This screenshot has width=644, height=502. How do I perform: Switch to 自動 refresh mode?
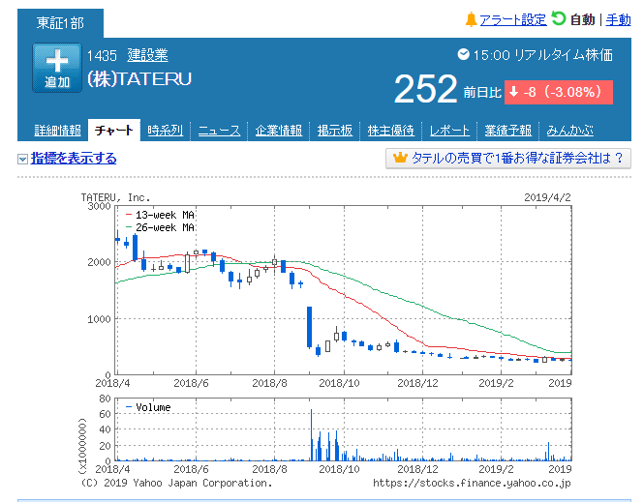tap(582, 19)
